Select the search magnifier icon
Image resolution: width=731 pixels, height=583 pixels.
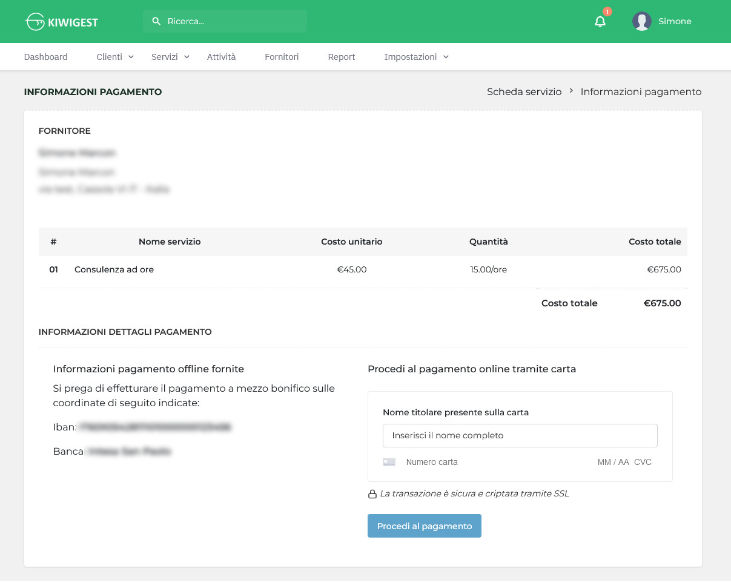coord(155,21)
